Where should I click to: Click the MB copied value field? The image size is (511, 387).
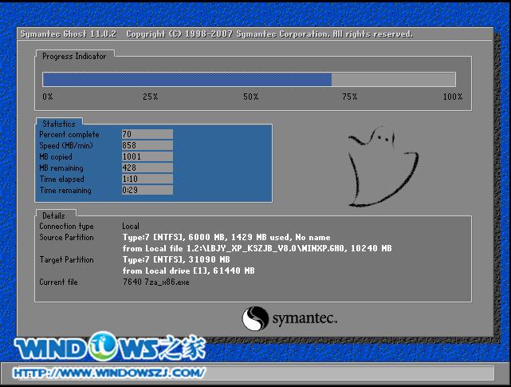147,156
